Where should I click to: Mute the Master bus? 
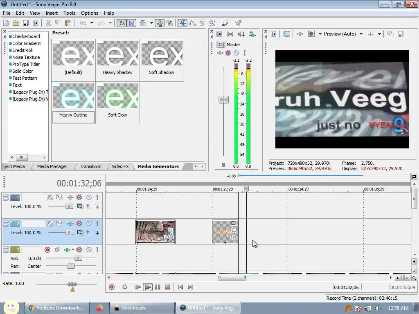pos(236,53)
